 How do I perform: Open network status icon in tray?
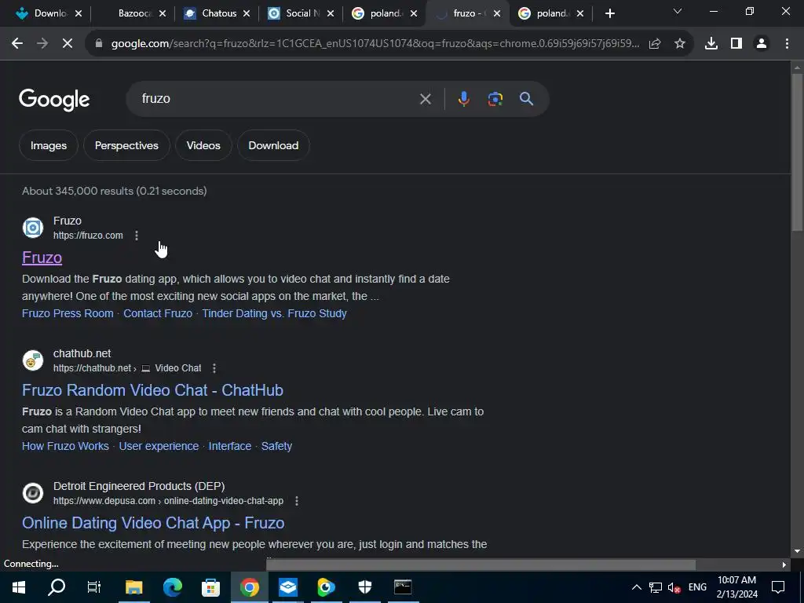656,587
